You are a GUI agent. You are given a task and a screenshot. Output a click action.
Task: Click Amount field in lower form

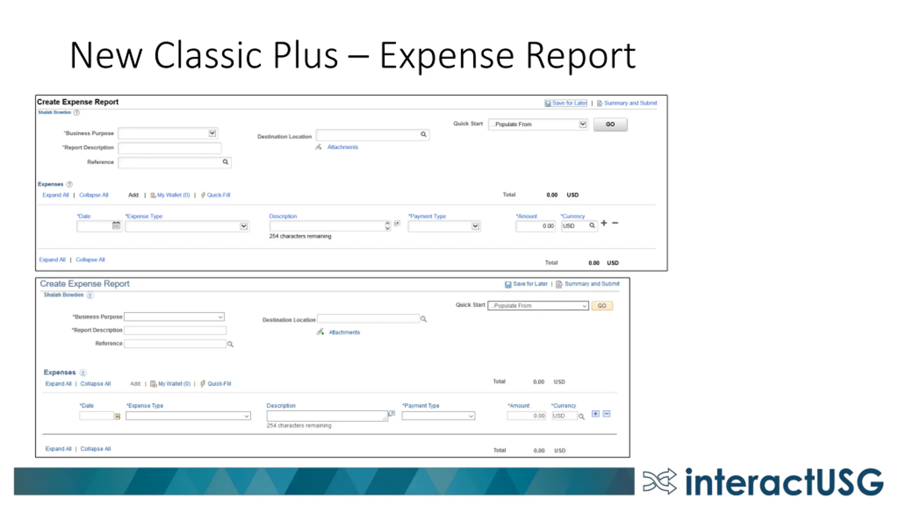coord(526,416)
